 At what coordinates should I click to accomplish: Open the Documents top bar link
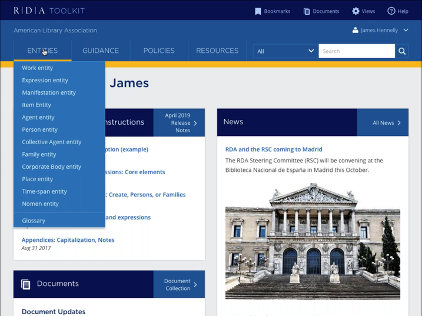tap(321, 11)
